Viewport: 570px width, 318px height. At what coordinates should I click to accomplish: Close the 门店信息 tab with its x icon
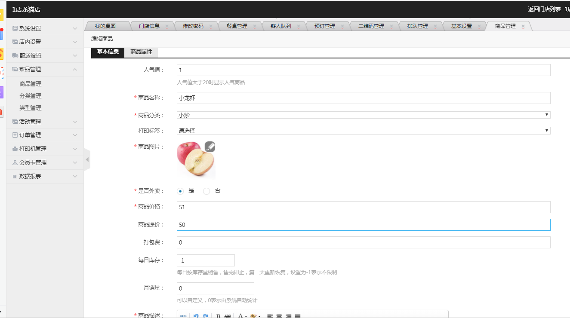[x=166, y=26]
